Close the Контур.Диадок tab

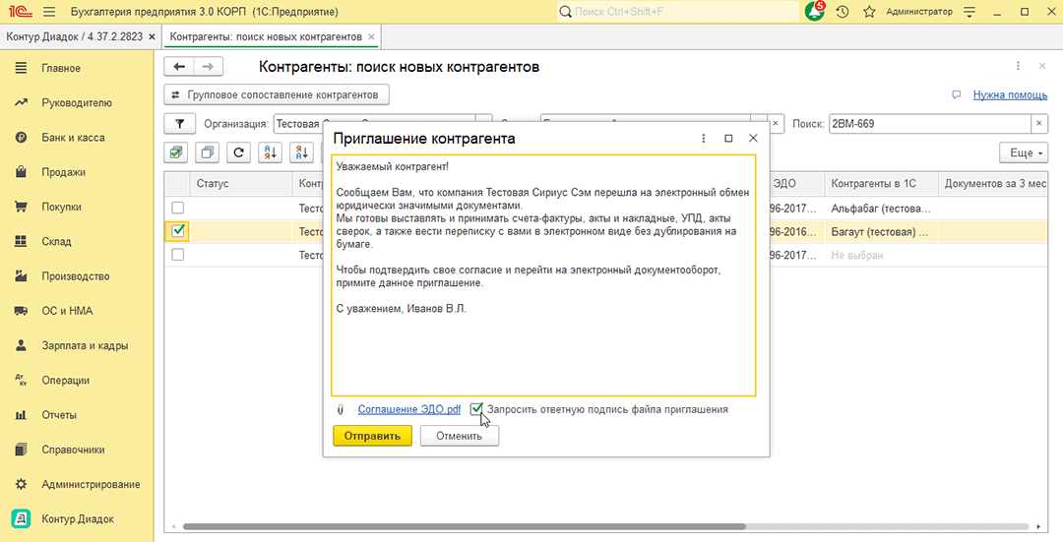click(x=152, y=36)
